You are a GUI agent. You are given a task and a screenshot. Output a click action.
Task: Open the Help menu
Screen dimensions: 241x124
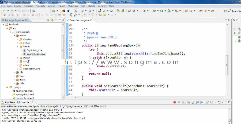click(x=111, y=6)
